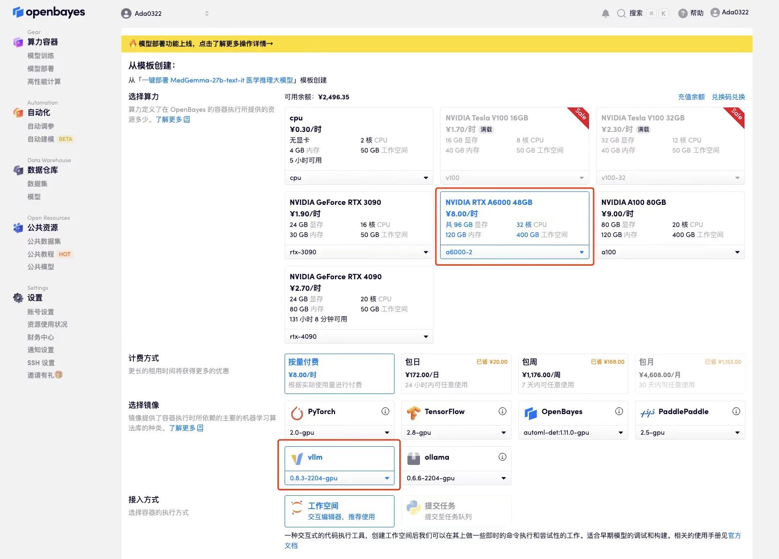Open the MedGemma-27b template link
The width and height of the screenshot is (779, 559).
point(217,80)
